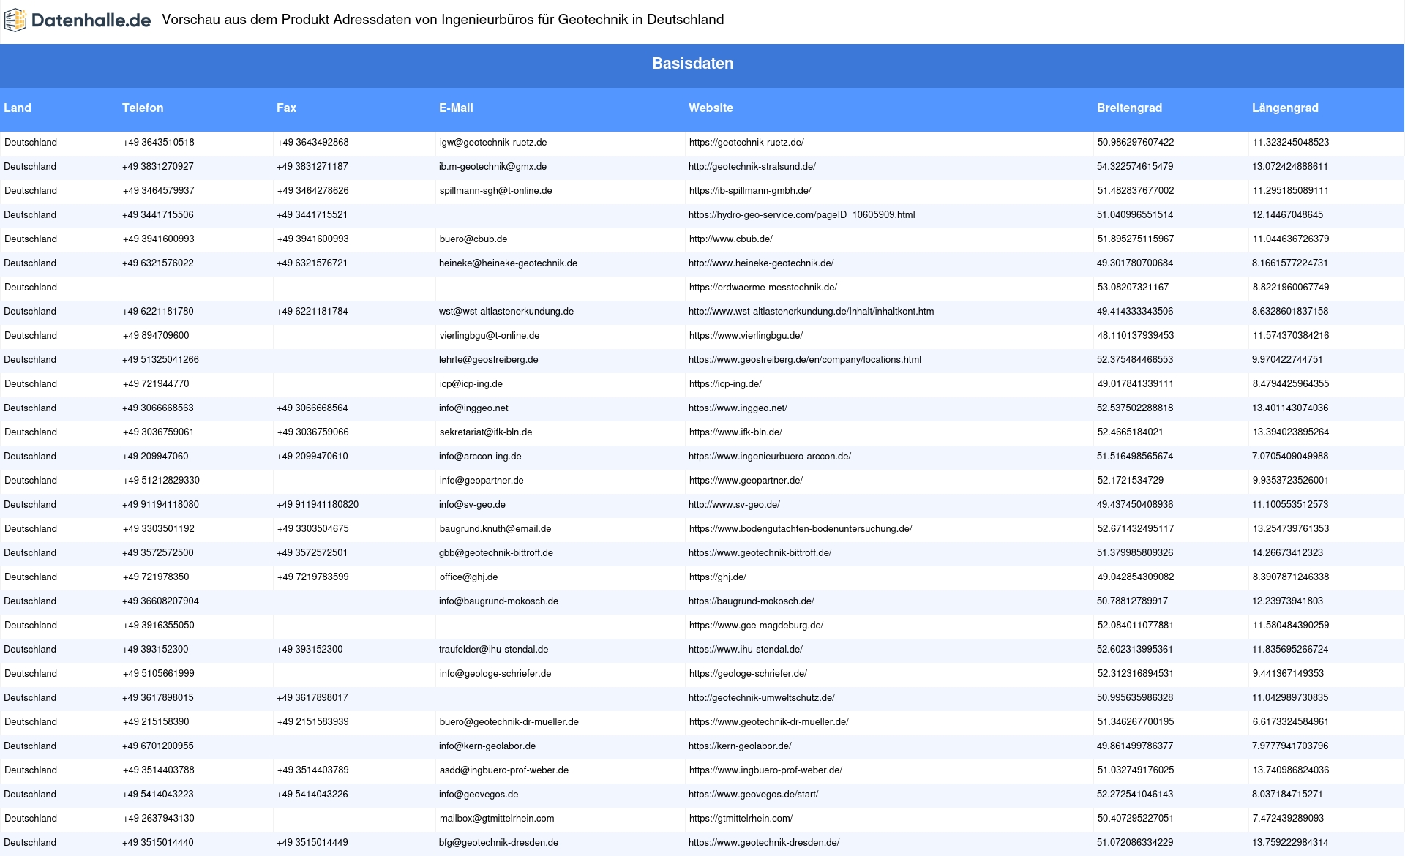Click the Land column header
This screenshot has width=1405, height=856.
point(18,108)
